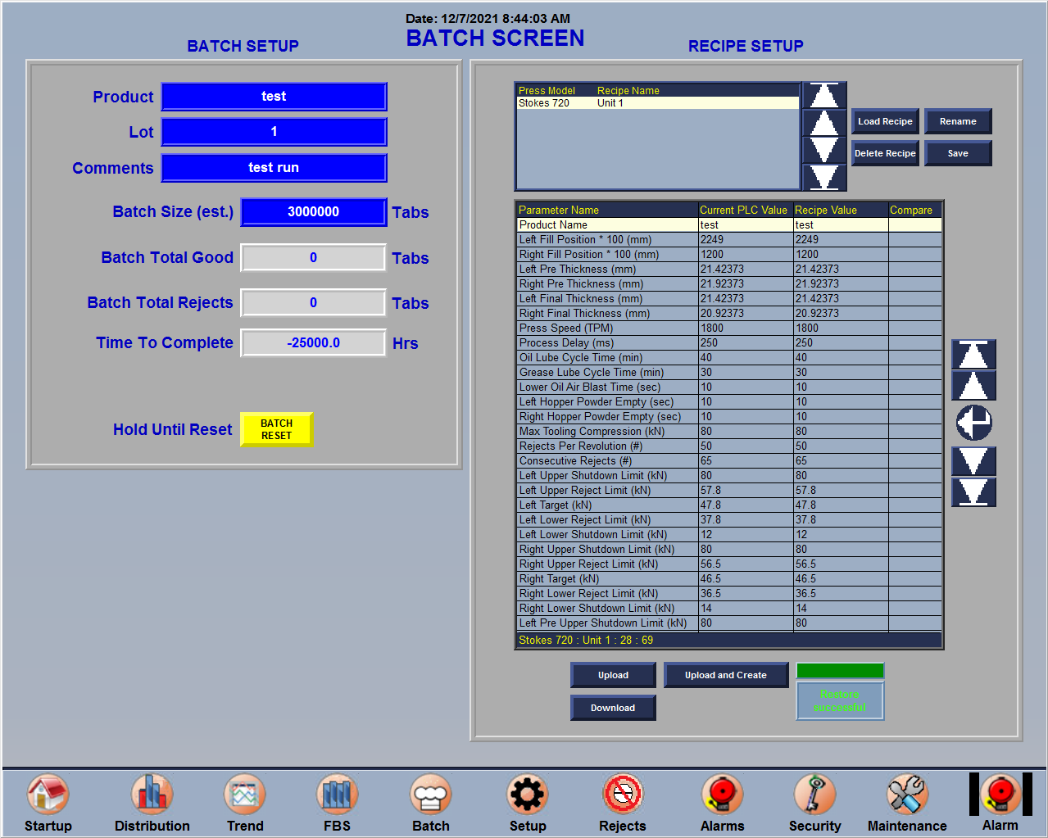The height and width of the screenshot is (838, 1048).
Task: Open the Security screen
Action: 814,802
